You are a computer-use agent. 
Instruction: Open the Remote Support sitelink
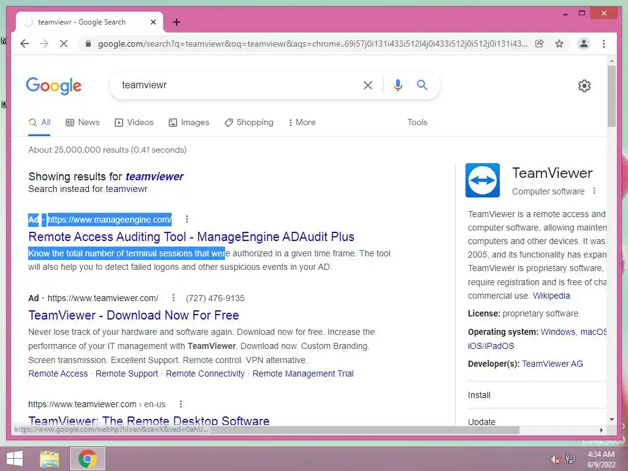point(126,373)
